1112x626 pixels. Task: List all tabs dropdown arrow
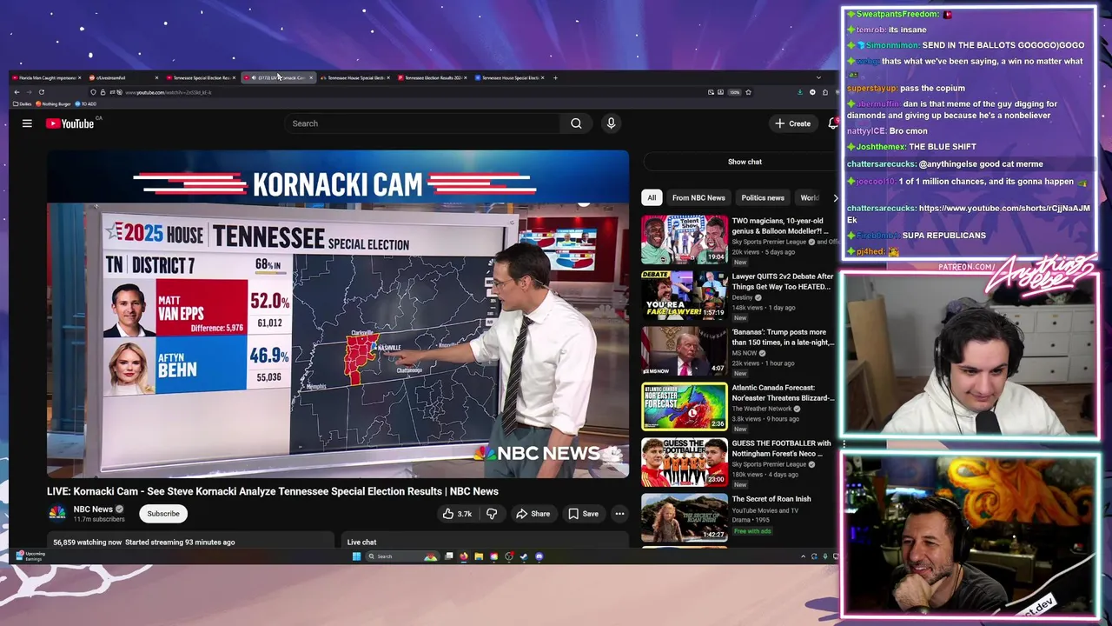click(817, 77)
